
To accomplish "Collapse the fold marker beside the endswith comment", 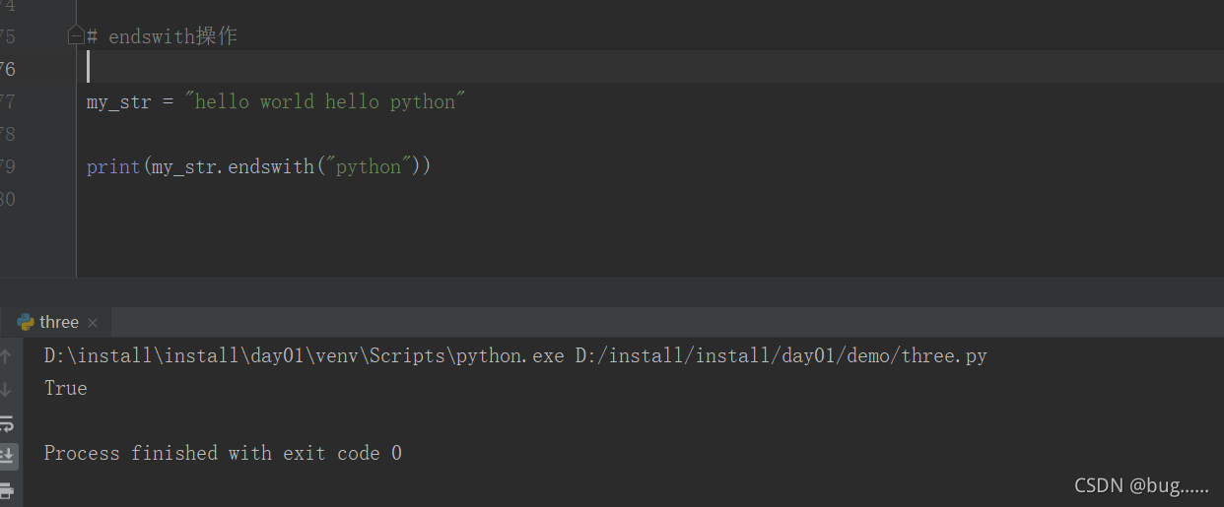I will [76, 36].
